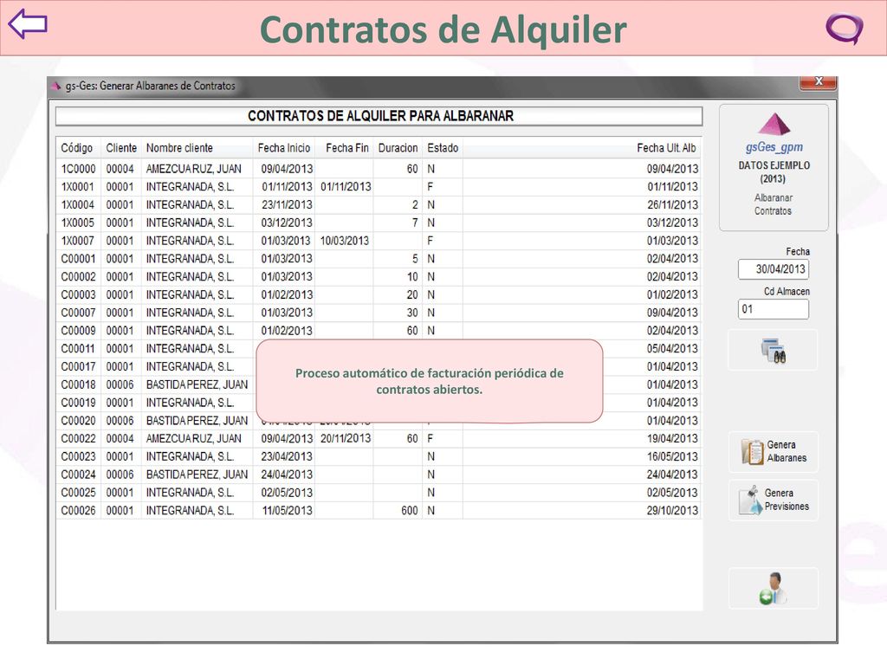
Task: Select contract row C00007
Action: tap(379, 313)
